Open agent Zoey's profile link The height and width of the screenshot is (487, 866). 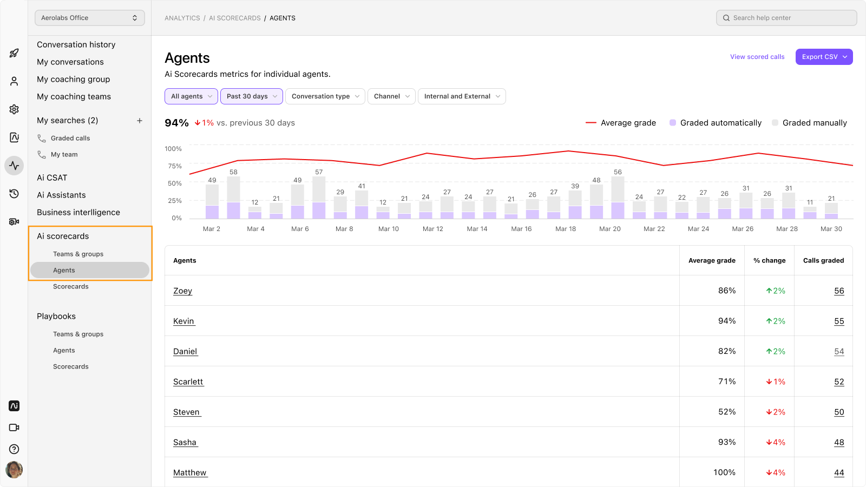(x=183, y=291)
